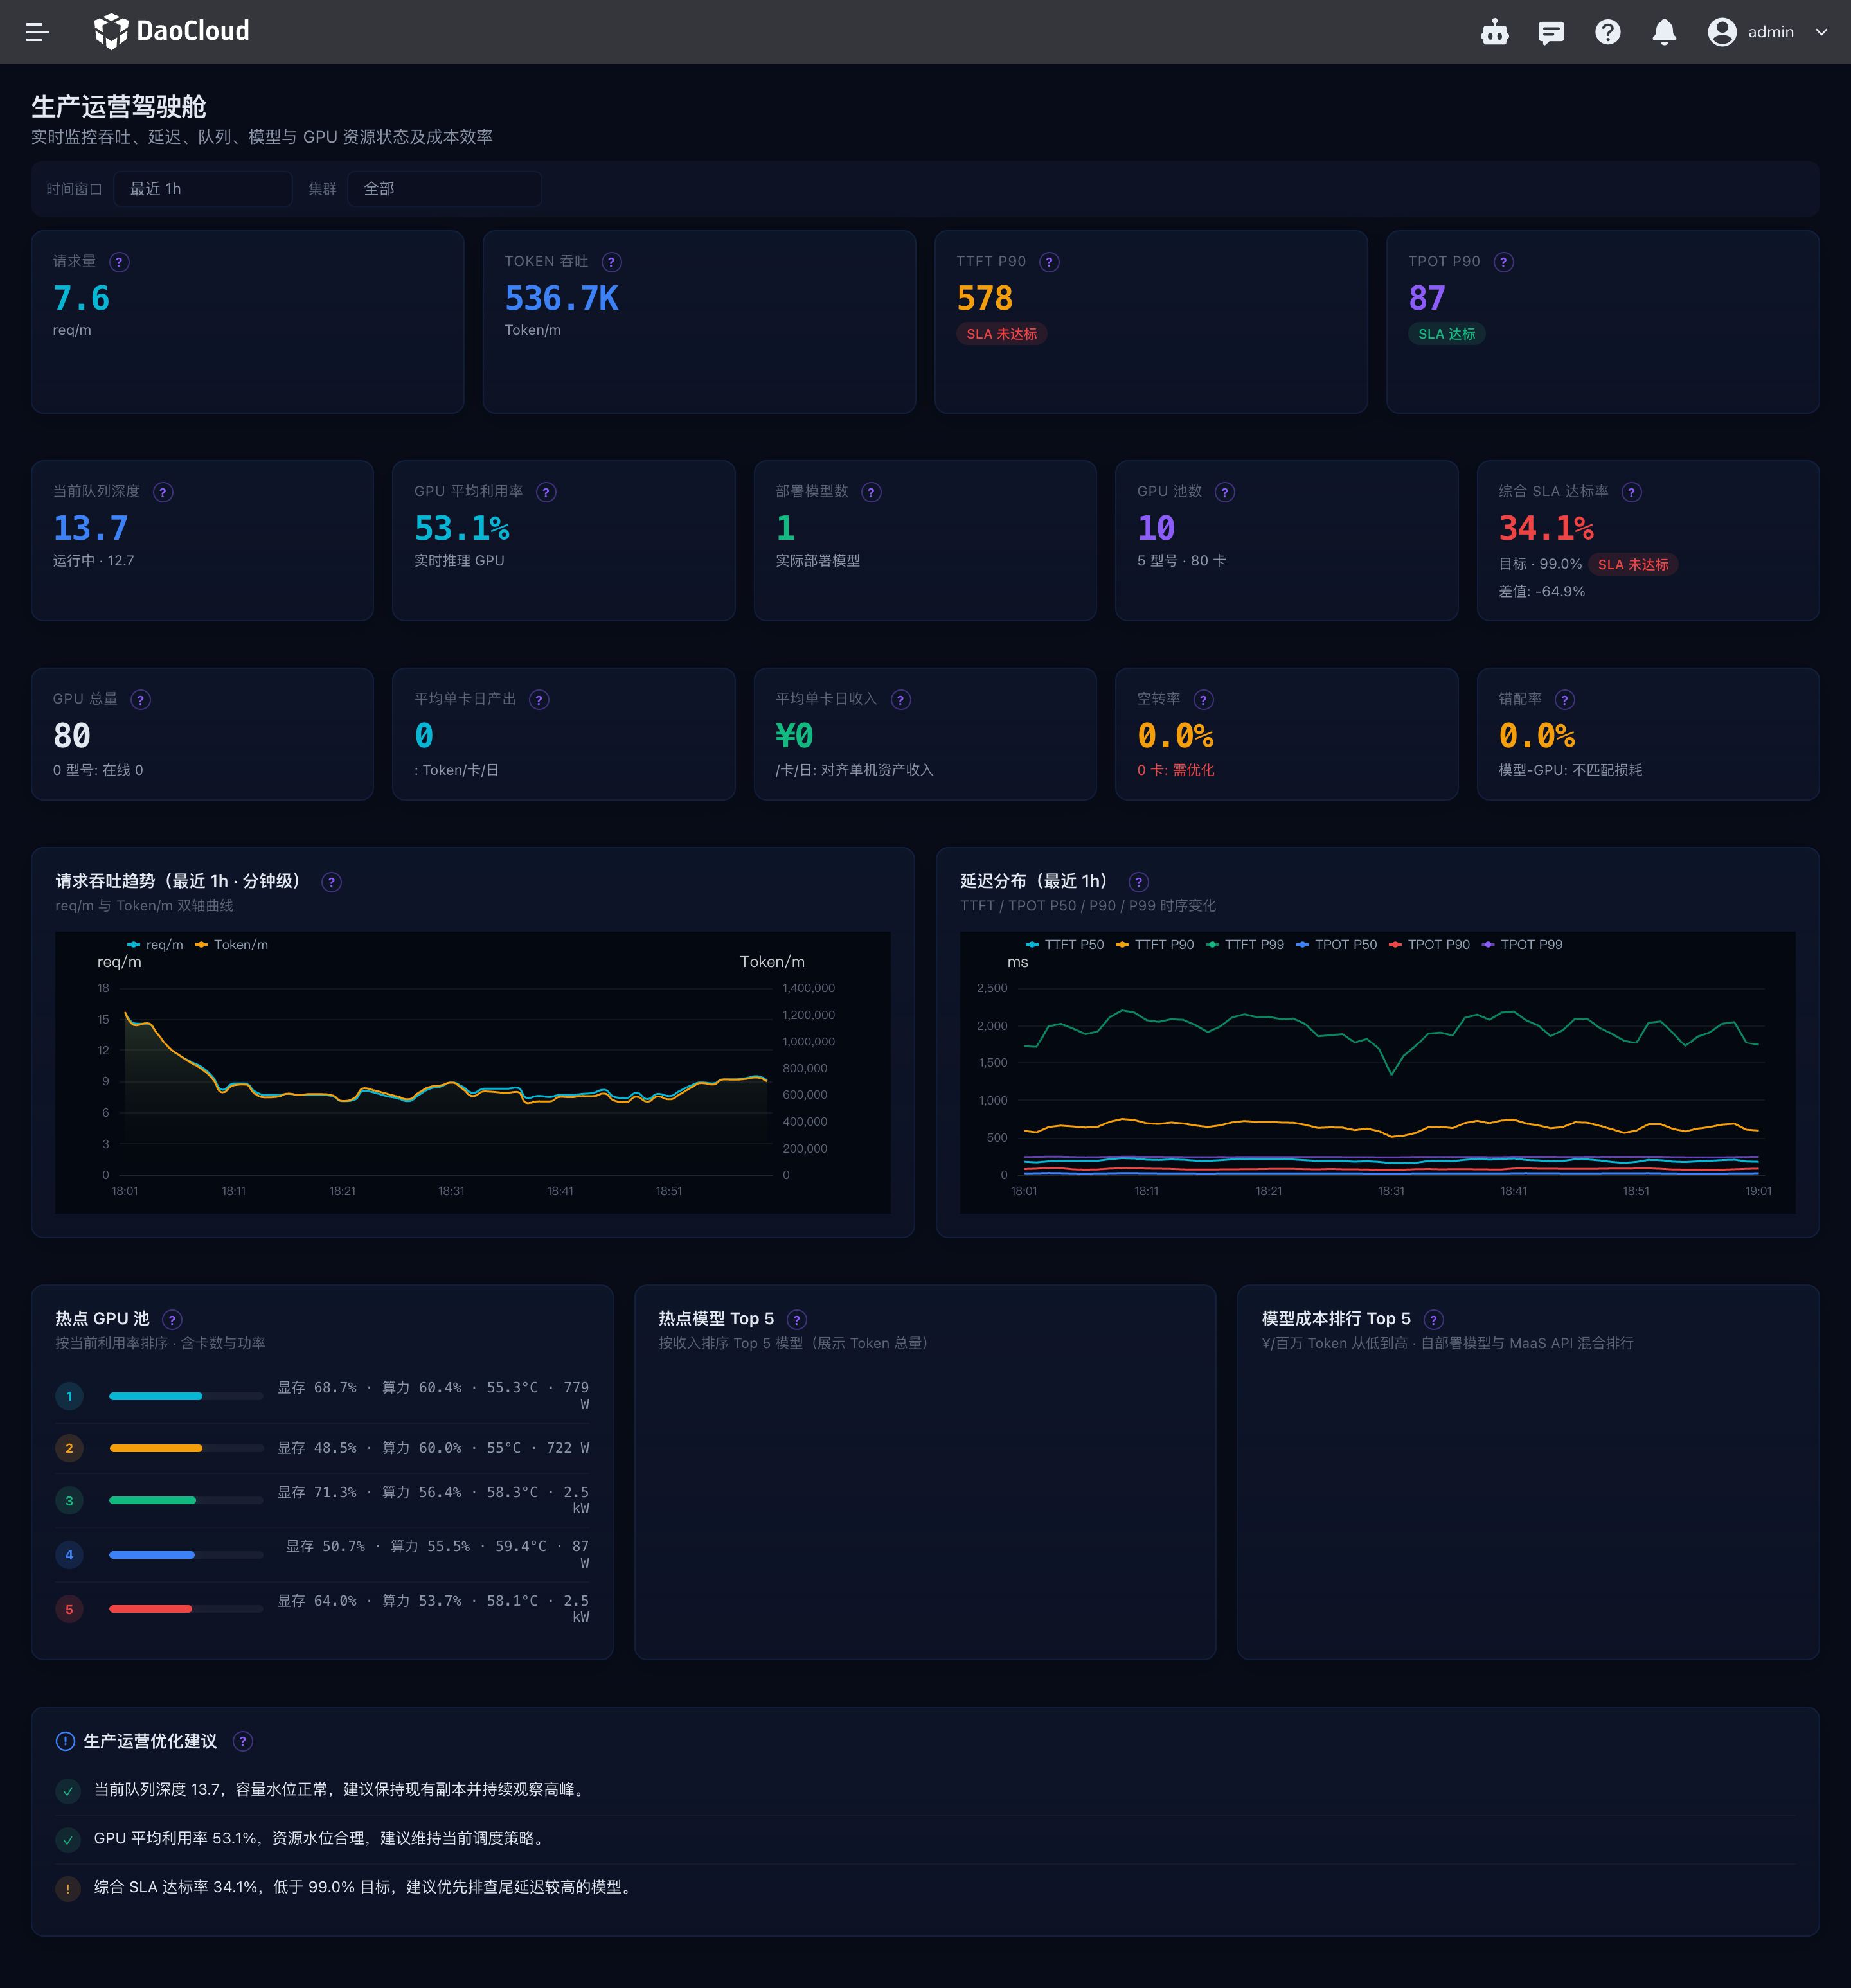Open the AI assistant robot icon
Image resolution: width=1851 pixels, height=1988 pixels.
pyautogui.click(x=1495, y=32)
